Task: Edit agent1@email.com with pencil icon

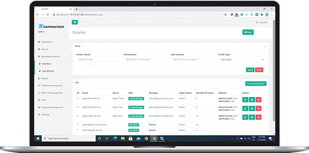Action: (x=245, y=117)
